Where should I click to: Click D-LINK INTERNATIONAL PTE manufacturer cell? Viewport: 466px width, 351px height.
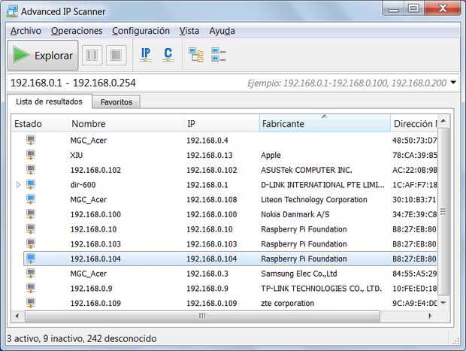(322, 185)
